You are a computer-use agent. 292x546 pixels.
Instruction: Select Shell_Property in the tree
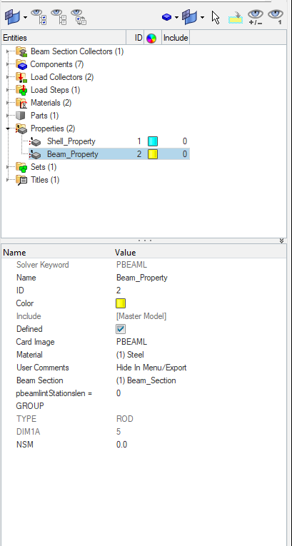(x=71, y=141)
